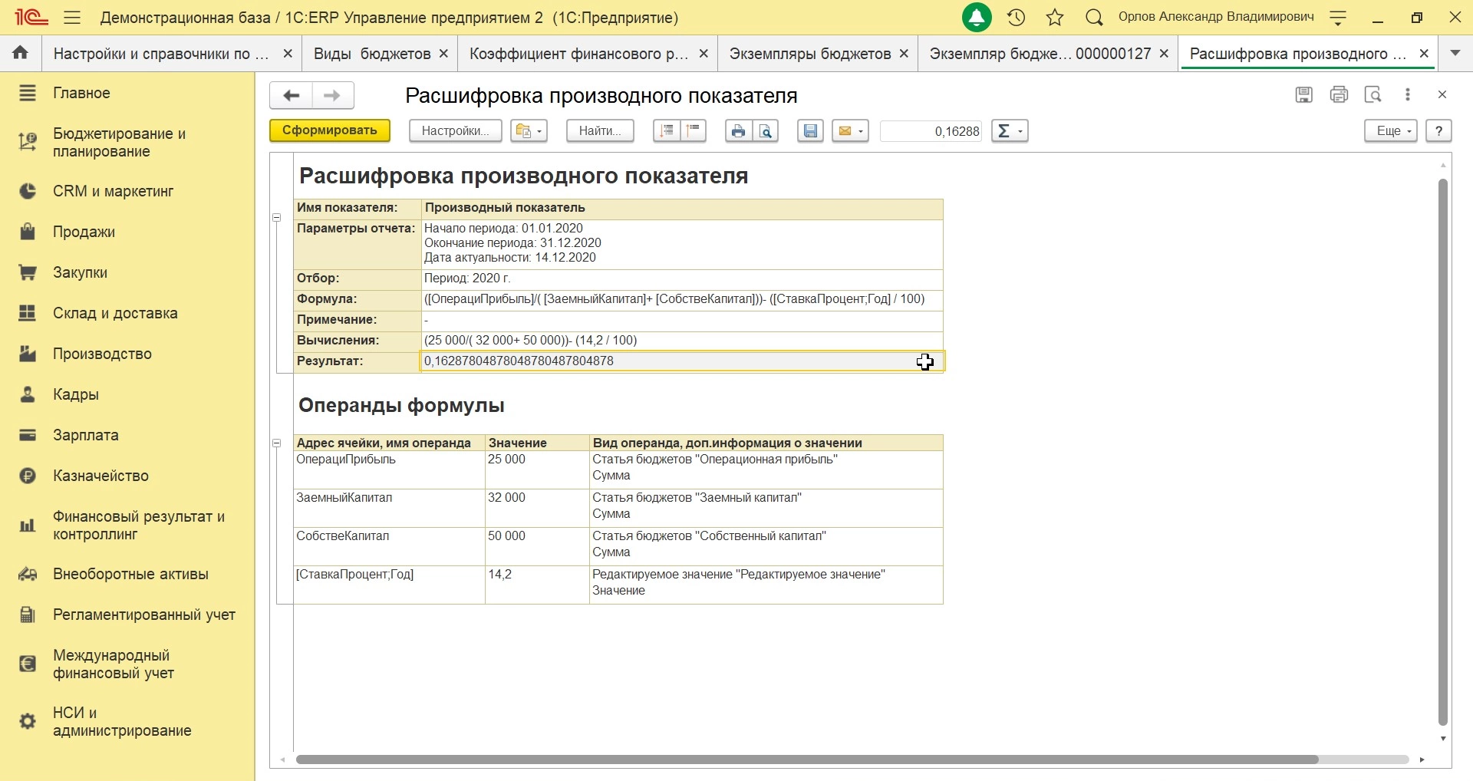1473x781 pixels.
Task: Click the Настройки... button
Action: tap(456, 131)
